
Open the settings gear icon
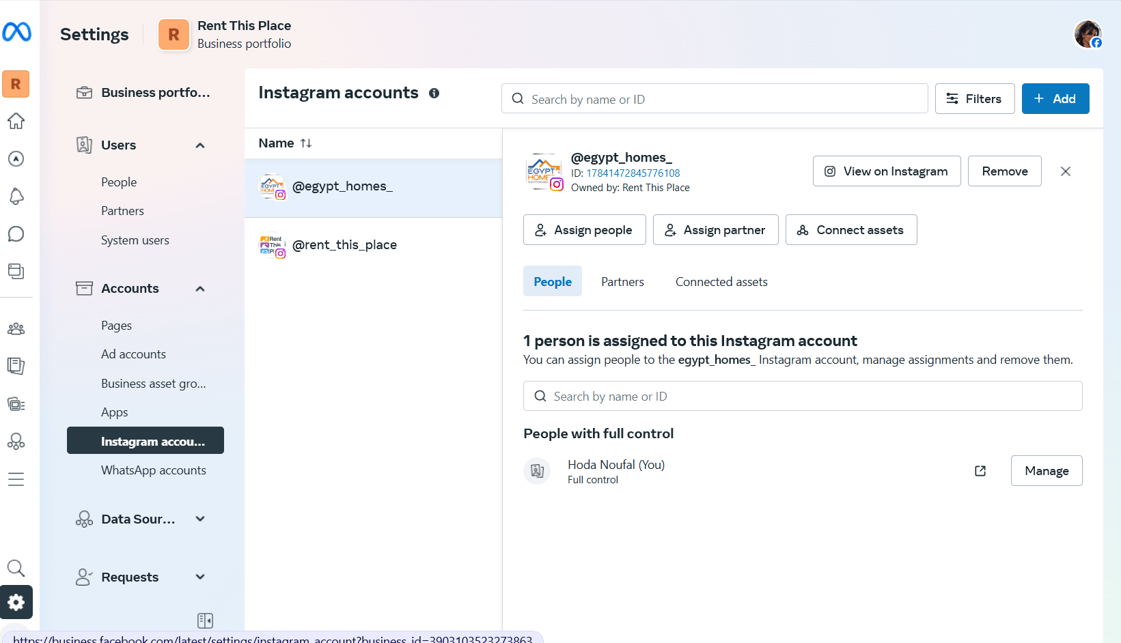[16, 602]
